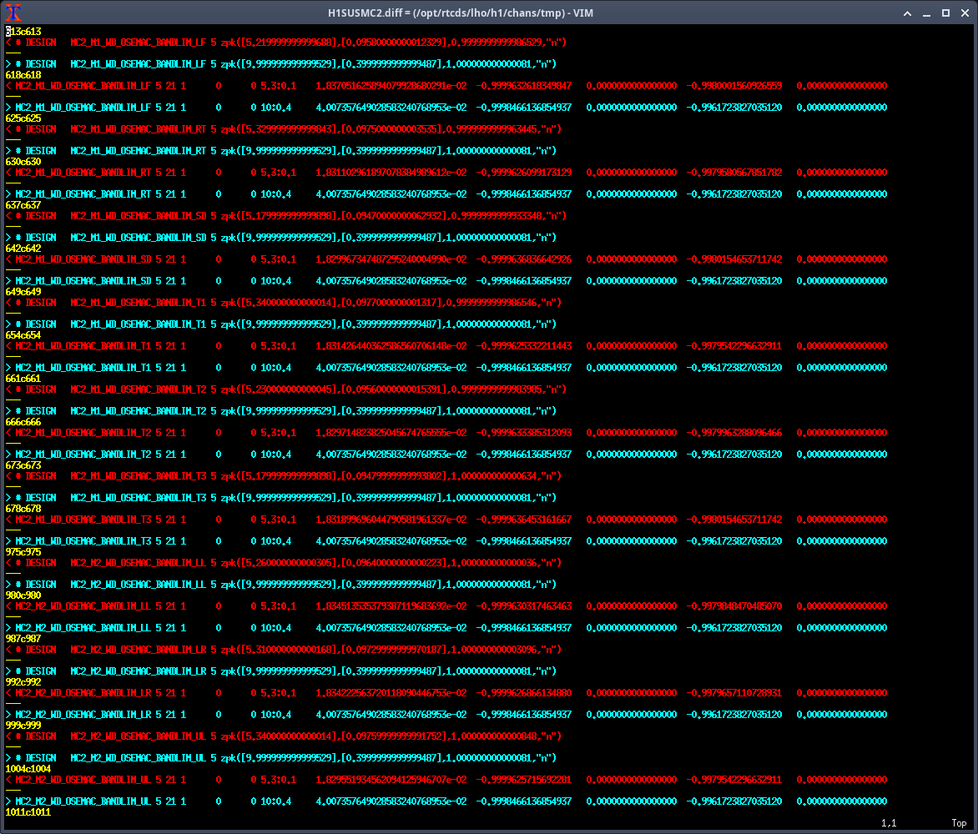Click 10:0.4 in the cyan M2 BANDLIM_UL line
The height and width of the screenshot is (834, 978).
coord(275,801)
